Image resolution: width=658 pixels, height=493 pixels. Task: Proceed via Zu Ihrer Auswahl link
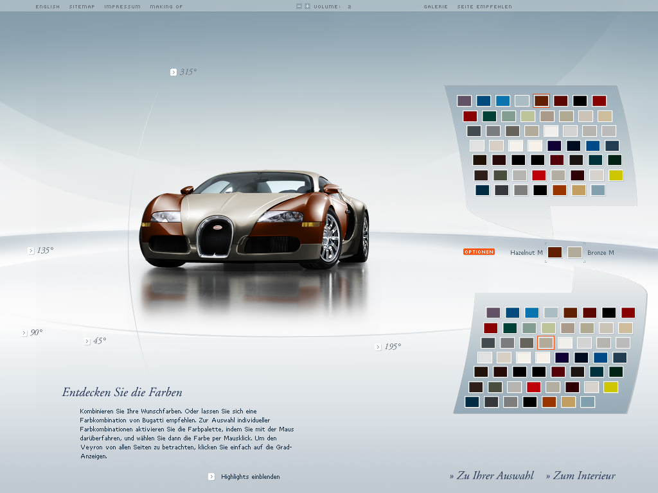(x=492, y=476)
